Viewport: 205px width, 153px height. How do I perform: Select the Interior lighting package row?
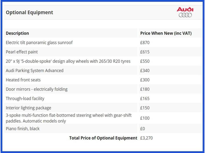(28, 108)
